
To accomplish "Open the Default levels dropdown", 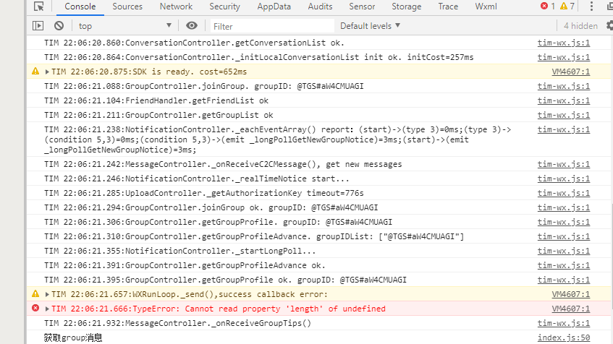I will click(x=370, y=26).
